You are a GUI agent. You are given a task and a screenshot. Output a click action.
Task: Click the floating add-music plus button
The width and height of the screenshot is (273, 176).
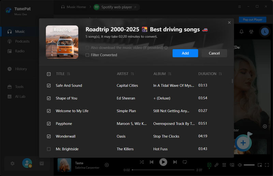pos(243,143)
